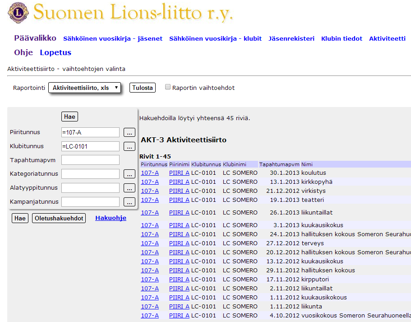Image resolution: width=411 pixels, height=322 pixels.
Task: Select the date 30.1.2013 cell
Action: 284,173
